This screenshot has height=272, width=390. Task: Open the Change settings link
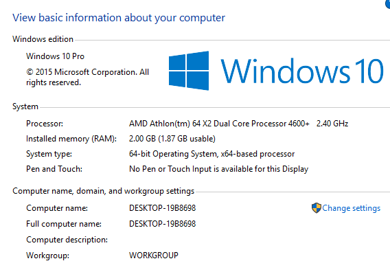pos(351,208)
